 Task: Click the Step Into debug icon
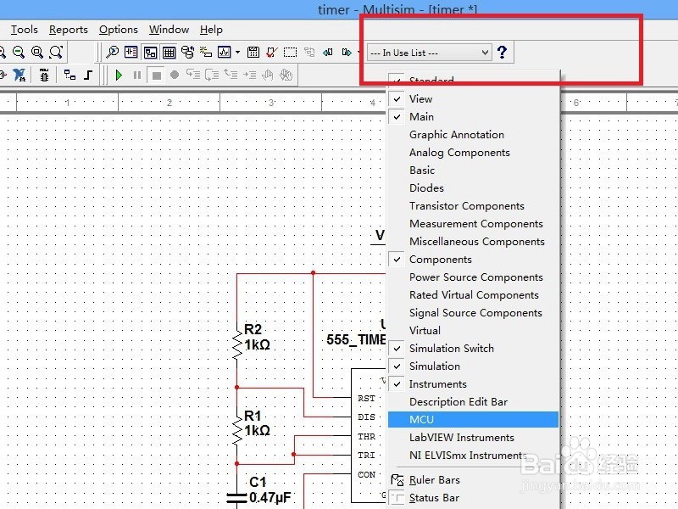click(193, 75)
